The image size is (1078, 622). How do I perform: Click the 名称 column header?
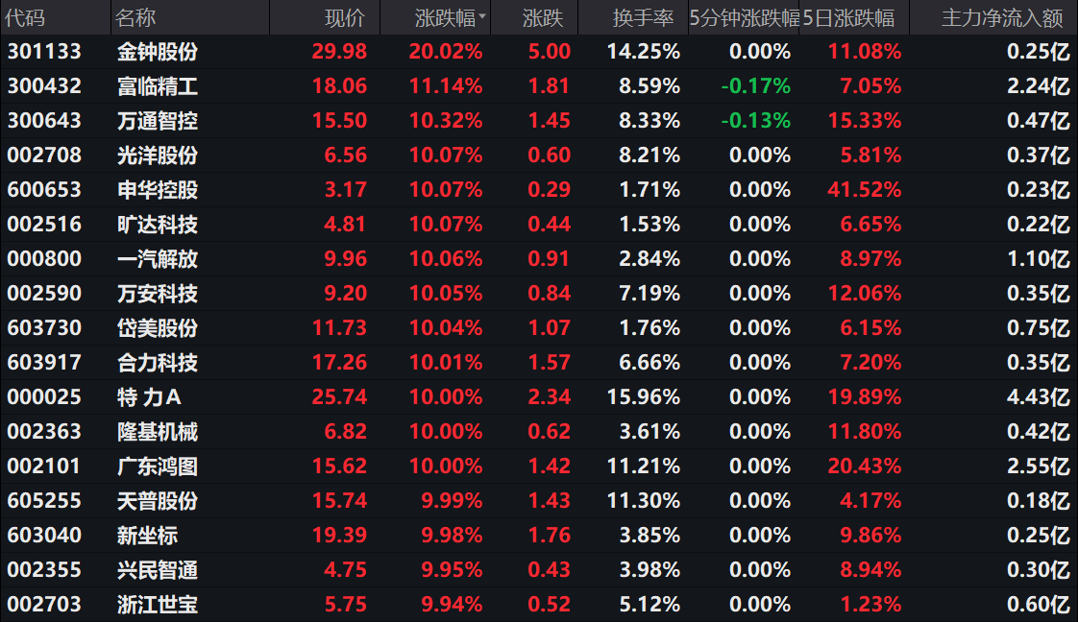135,18
